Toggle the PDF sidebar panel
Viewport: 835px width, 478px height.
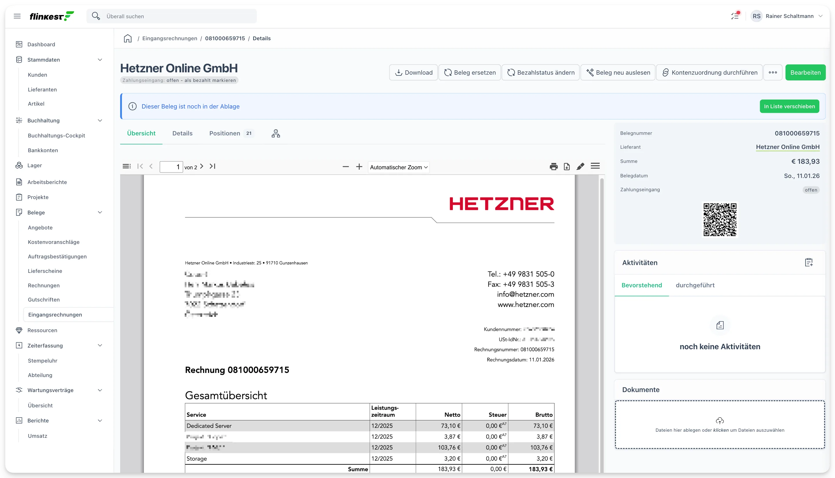[x=127, y=166]
